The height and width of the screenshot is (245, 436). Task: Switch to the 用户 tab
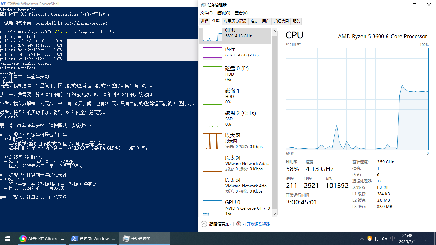[266, 21]
